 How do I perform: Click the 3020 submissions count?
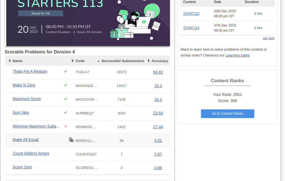pos(122,113)
